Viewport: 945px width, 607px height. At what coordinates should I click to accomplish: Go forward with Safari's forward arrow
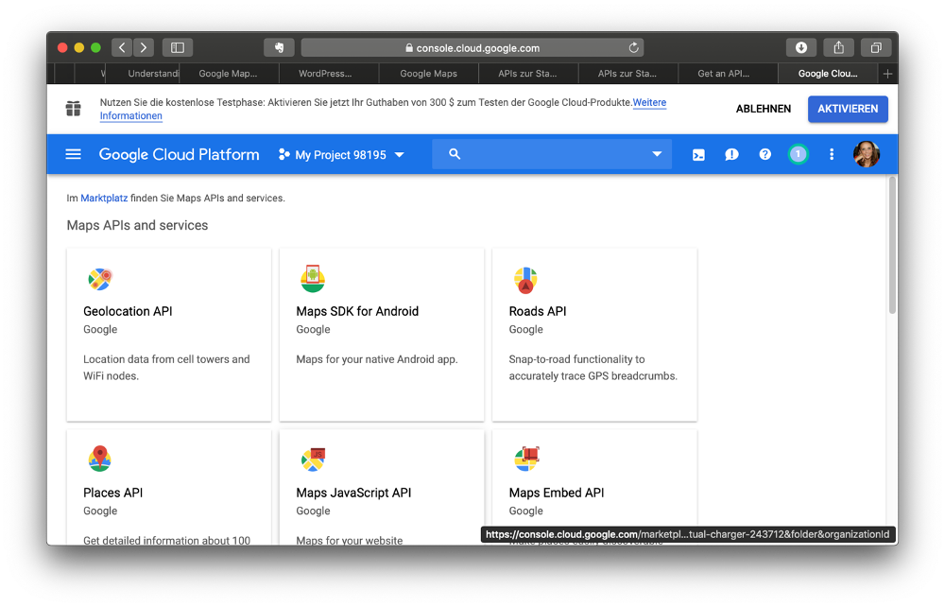click(x=144, y=47)
